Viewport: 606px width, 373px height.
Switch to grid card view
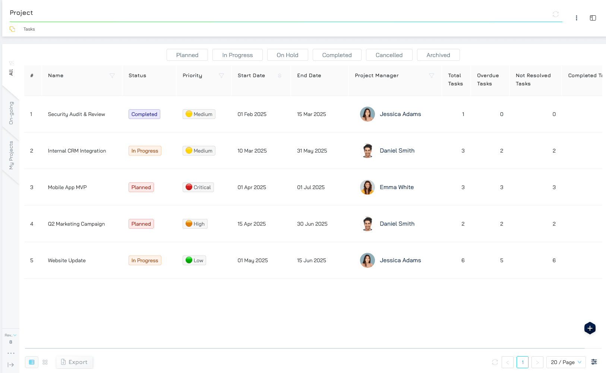click(45, 362)
